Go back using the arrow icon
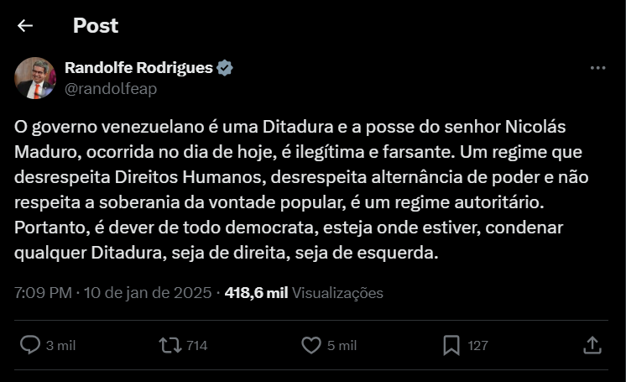This screenshot has height=382, width=626. pos(25,26)
